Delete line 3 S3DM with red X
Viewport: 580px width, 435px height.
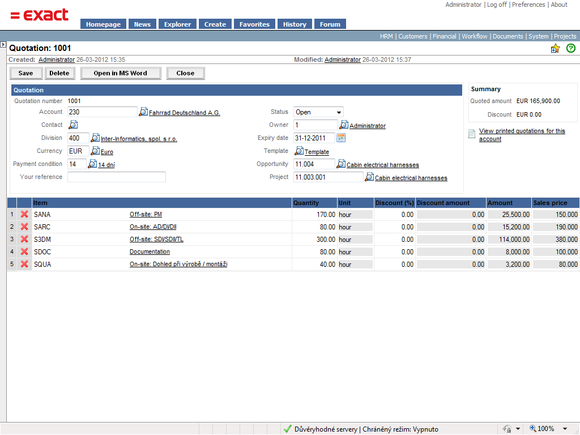point(24,240)
